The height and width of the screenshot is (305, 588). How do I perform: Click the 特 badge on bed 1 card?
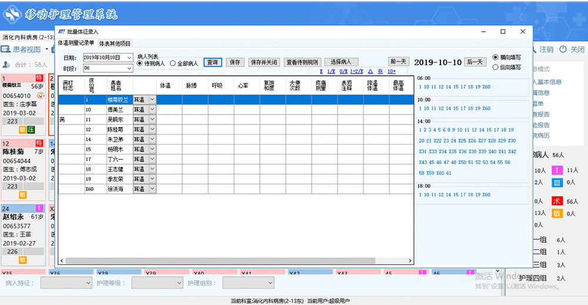point(39,78)
